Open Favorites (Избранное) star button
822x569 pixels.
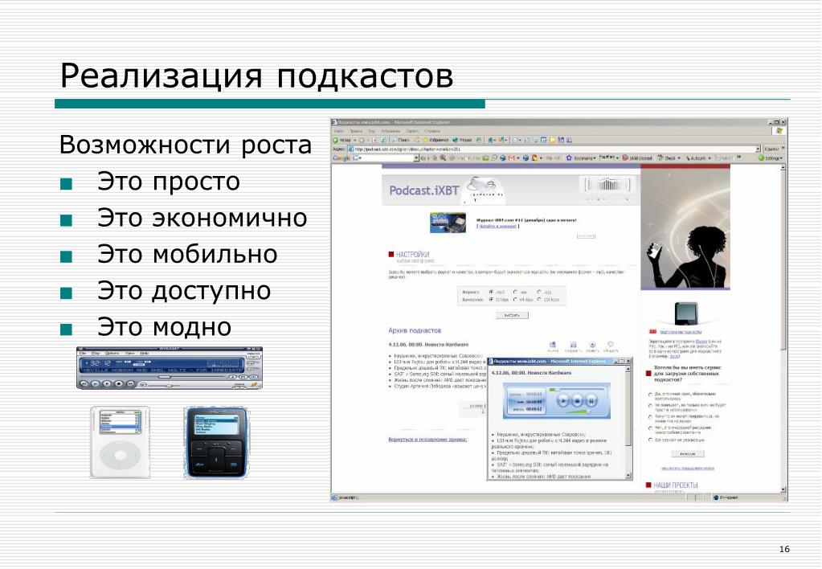click(x=436, y=140)
